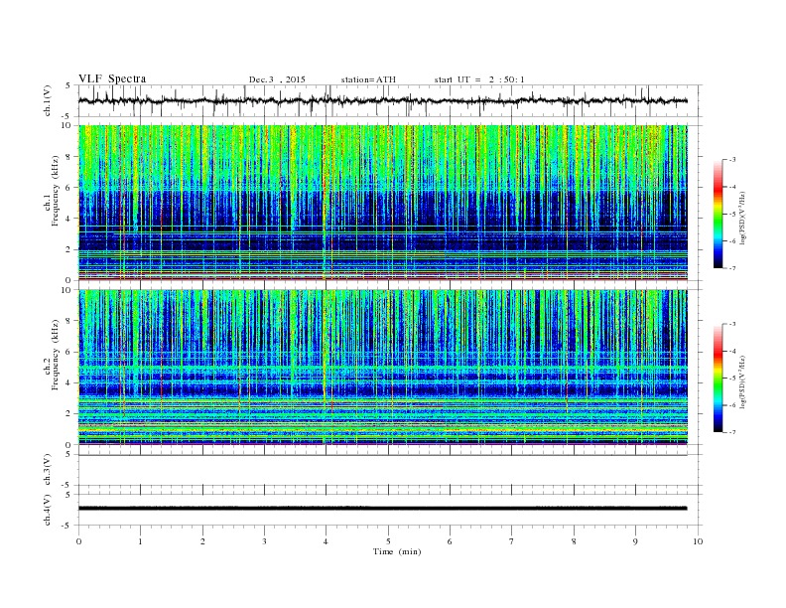Click the ch.2 spectrogram plot
The image size is (786, 608).
click(382, 367)
